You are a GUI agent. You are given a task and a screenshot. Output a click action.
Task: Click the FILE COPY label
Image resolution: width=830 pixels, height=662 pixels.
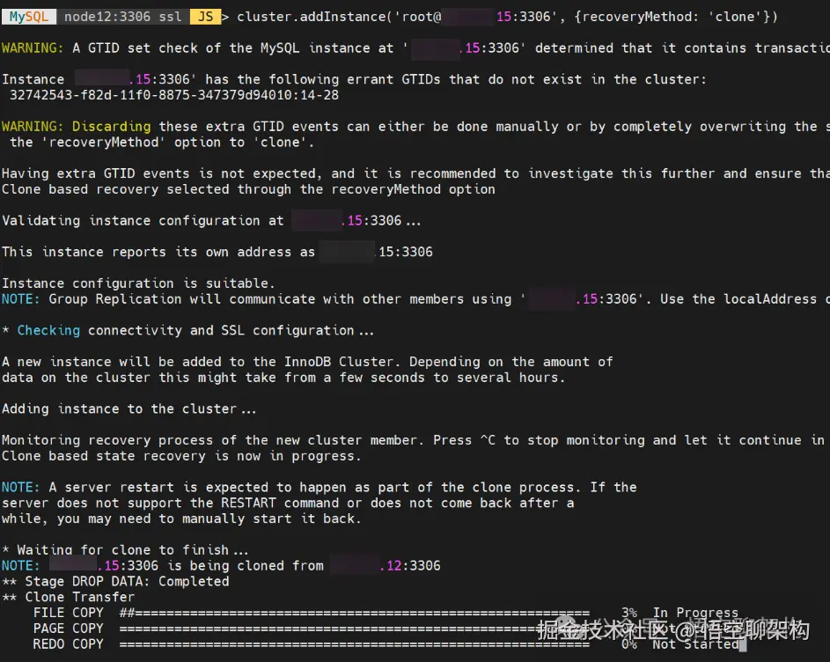pyautogui.click(x=69, y=613)
